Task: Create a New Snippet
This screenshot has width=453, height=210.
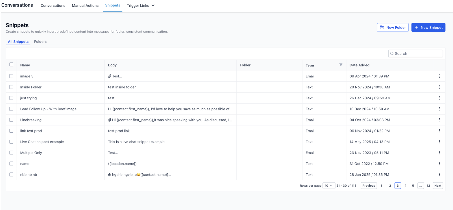Action: coord(428,27)
